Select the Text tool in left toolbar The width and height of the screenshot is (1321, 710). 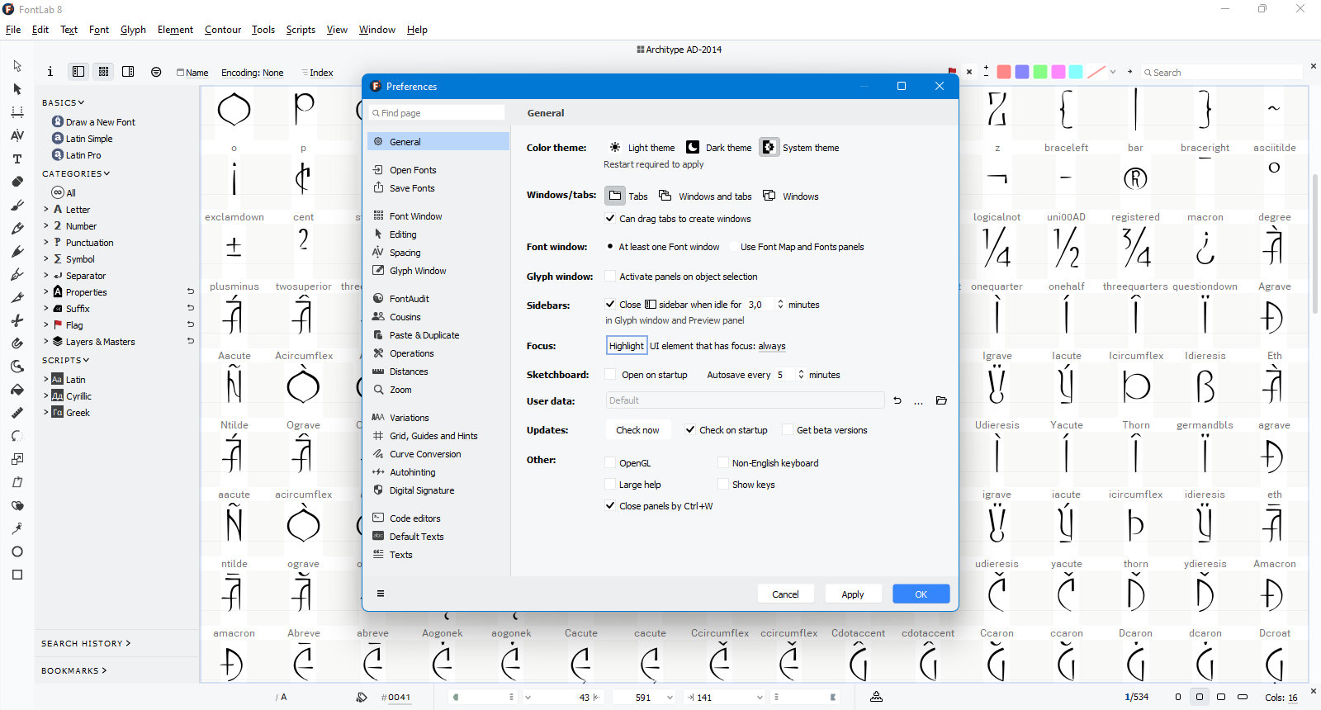point(17,159)
